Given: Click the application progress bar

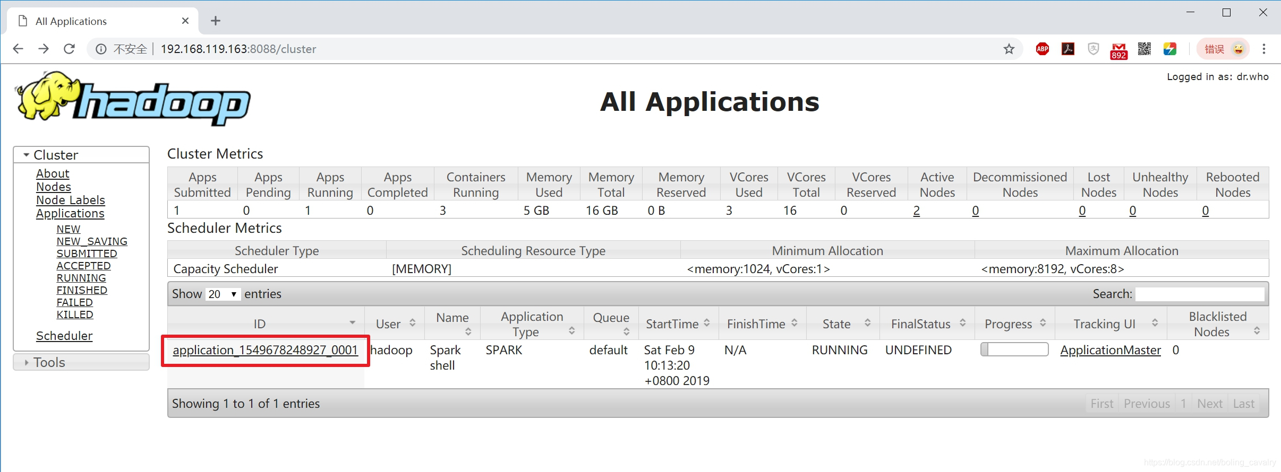Looking at the screenshot, I should pyautogui.click(x=1014, y=349).
